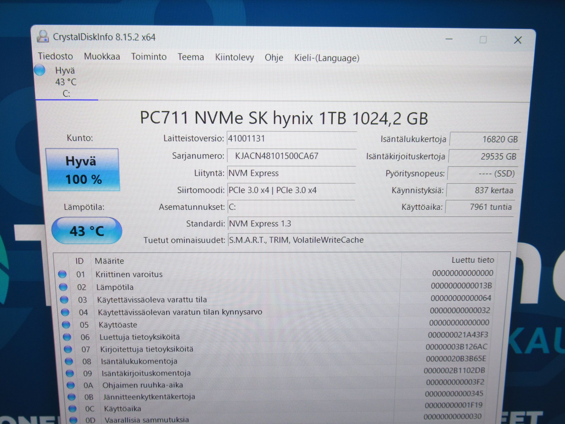Click status orb for Lämpötila attribute row
The height and width of the screenshot is (424, 565).
click(63, 287)
